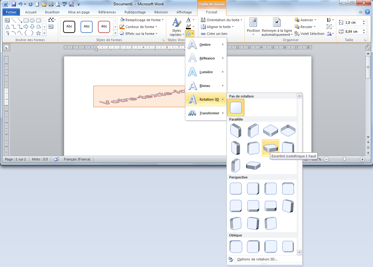This screenshot has height=267, width=373.
Task: Open Options de rotation 3D…
Action: (x=257, y=259)
